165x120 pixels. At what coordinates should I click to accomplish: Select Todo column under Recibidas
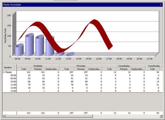[x=24, y=69]
